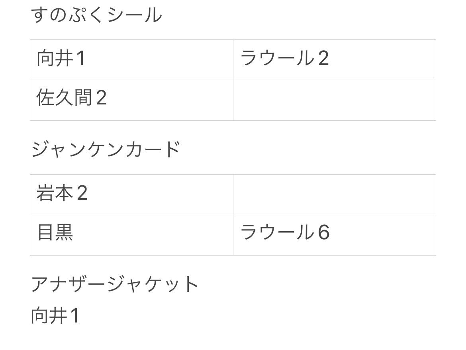
Task: Click the number 2 after 岩本
Action: 82,193
